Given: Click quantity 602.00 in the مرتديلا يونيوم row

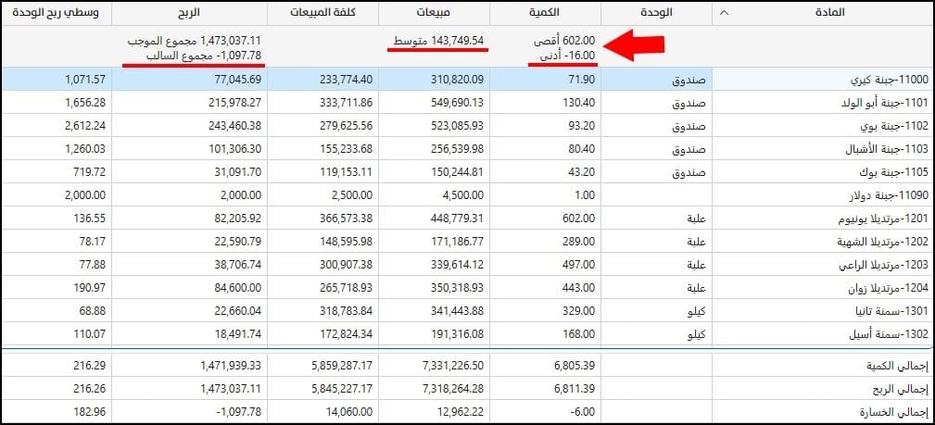Looking at the screenshot, I should click(x=578, y=219).
